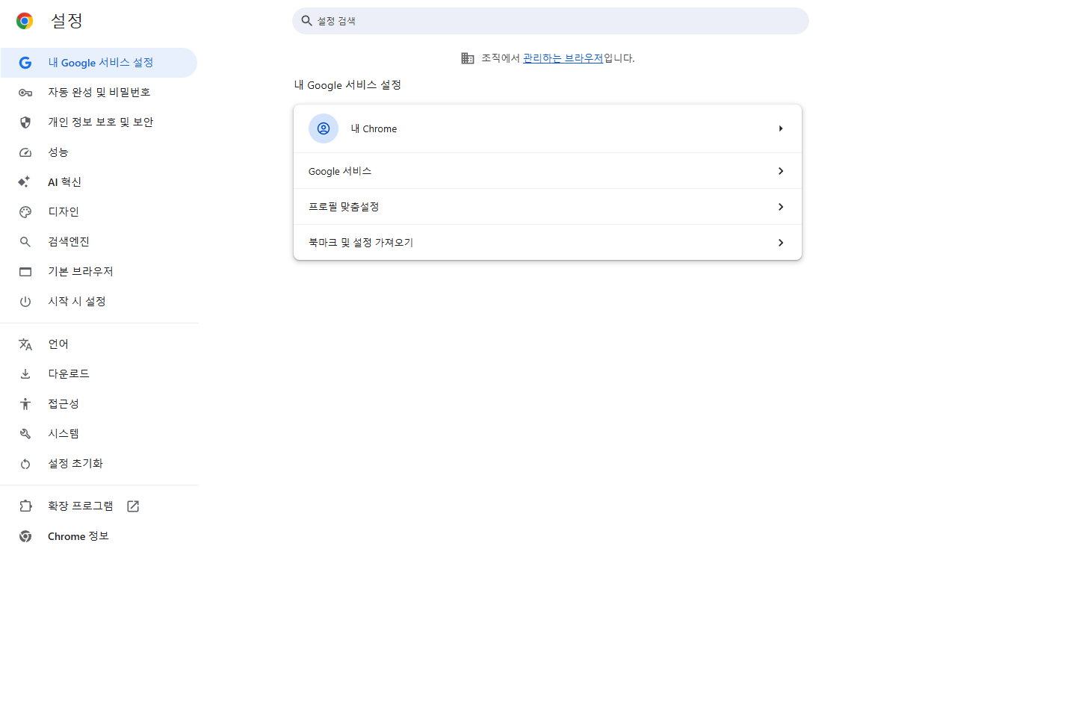Click the puzzle piece icon for 확장 프로그램
Image resolution: width=1076 pixels, height=717 pixels.
pyautogui.click(x=25, y=506)
